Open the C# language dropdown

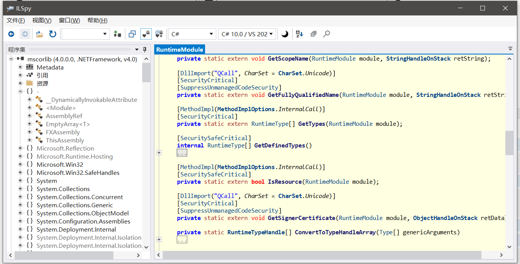tap(192, 34)
